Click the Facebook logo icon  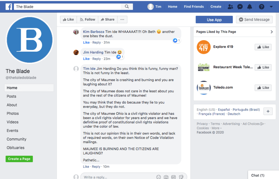point(9,7)
